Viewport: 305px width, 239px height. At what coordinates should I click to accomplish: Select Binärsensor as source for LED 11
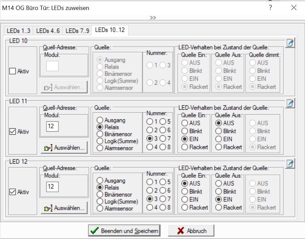[100, 134]
